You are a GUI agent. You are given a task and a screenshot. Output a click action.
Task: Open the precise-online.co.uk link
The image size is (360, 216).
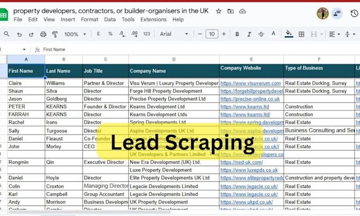coord(250,99)
